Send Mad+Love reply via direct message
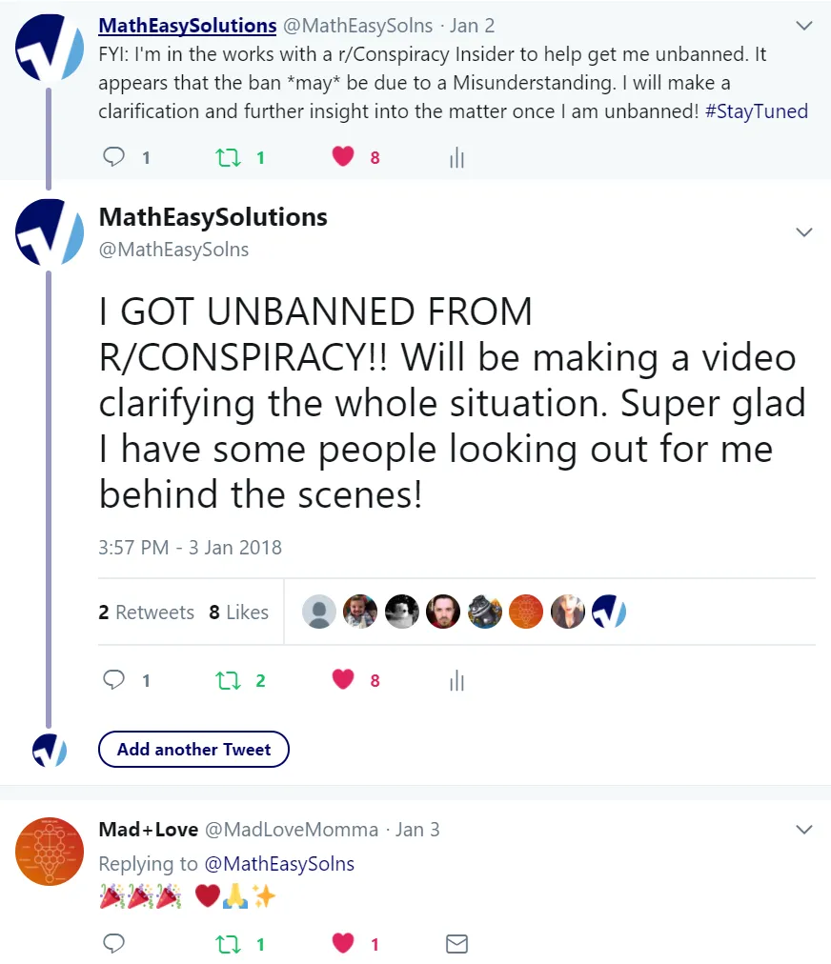Viewport: 831px width, 964px height. [456, 944]
